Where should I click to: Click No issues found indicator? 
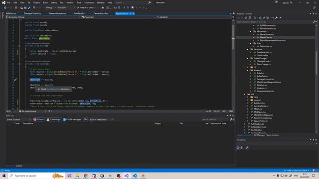[x=27, y=111]
